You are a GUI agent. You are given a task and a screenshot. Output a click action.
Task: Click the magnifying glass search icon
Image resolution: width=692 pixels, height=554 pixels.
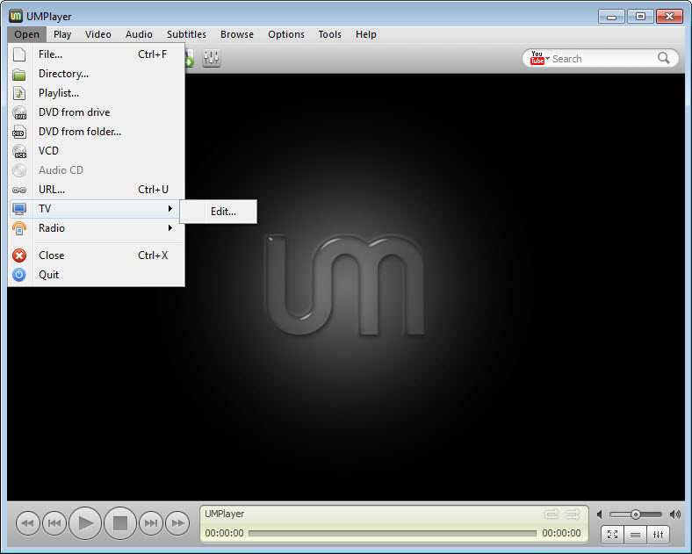(x=664, y=58)
